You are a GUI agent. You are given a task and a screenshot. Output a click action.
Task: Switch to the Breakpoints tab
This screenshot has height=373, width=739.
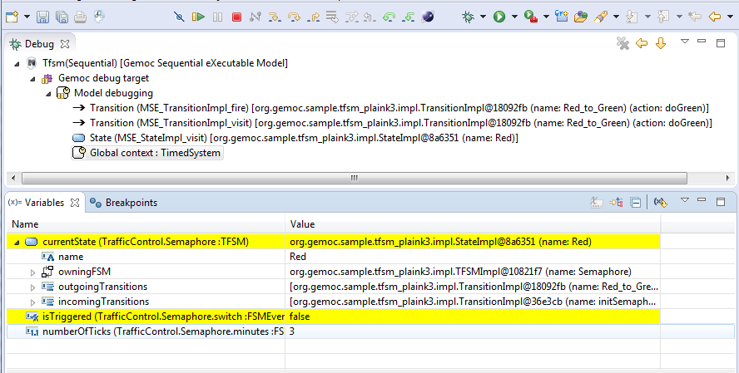(x=123, y=202)
